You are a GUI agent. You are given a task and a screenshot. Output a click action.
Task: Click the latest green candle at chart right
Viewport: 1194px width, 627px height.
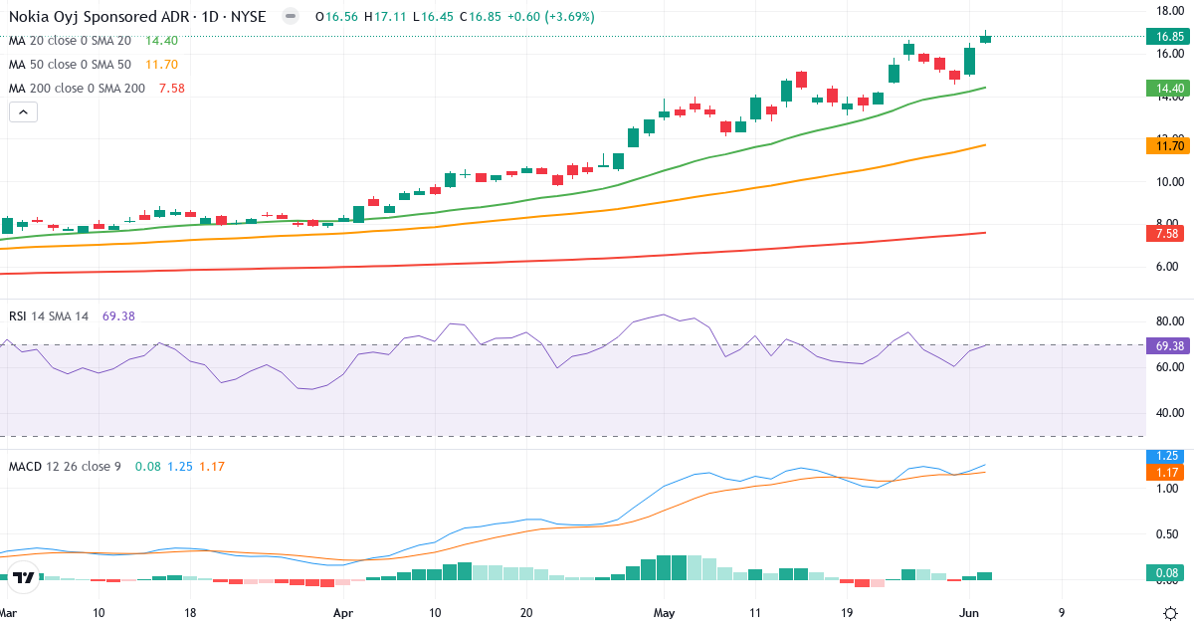tap(985, 38)
